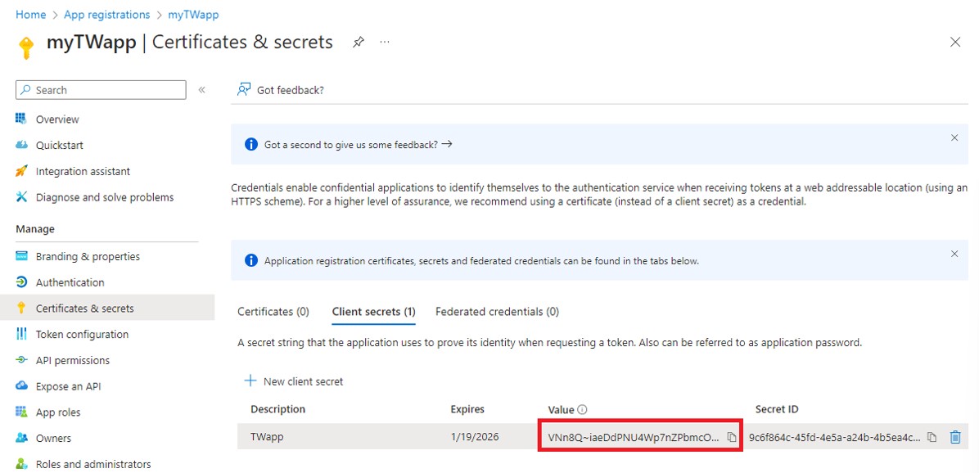The image size is (979, 473).
Task: Click the Expires column header
Action: click(467, 409)
